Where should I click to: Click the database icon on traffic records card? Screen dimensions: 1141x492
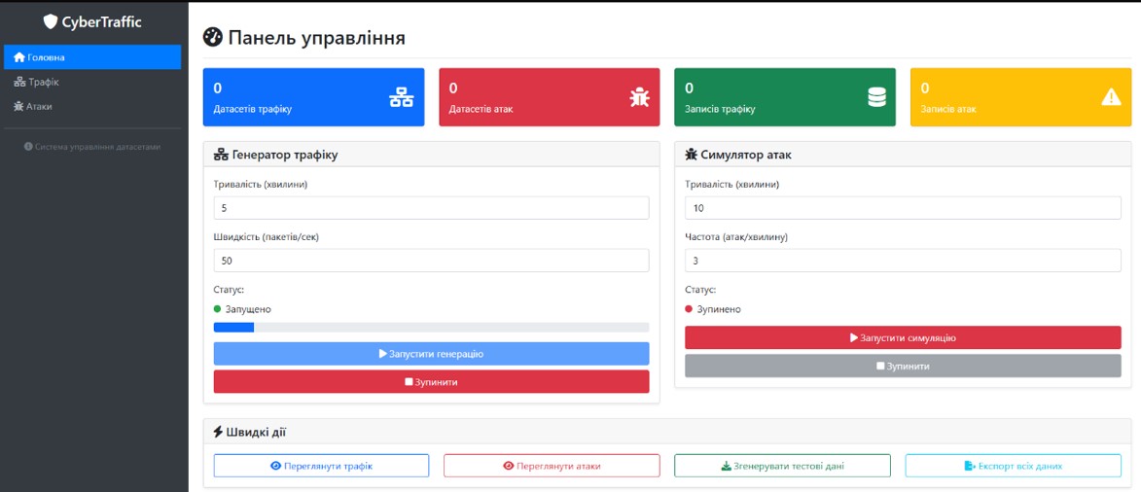(876, 97)
